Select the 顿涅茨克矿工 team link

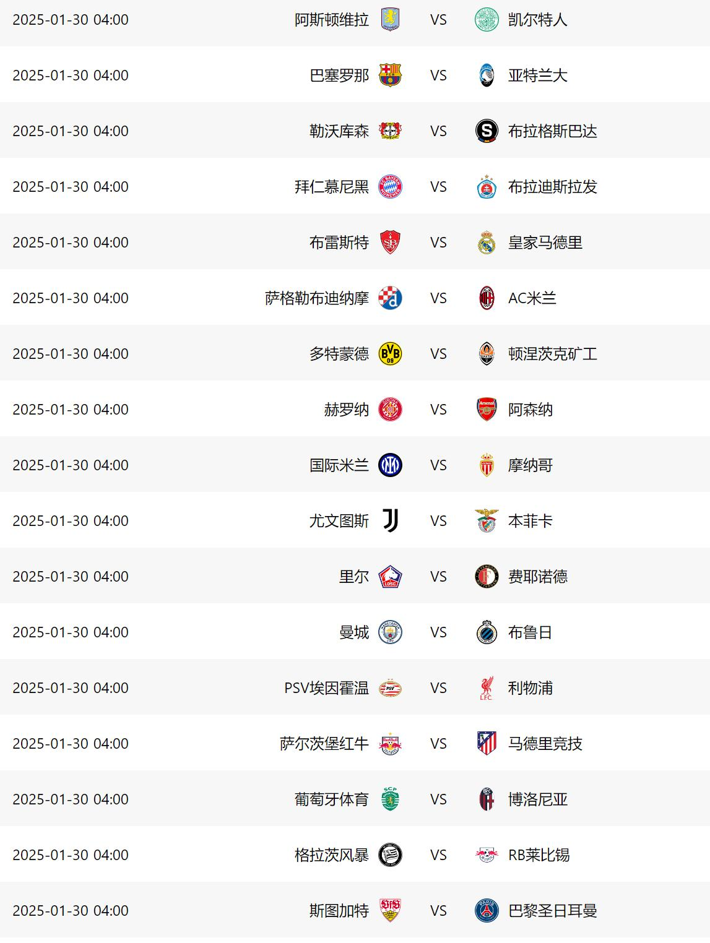[552, 354]
